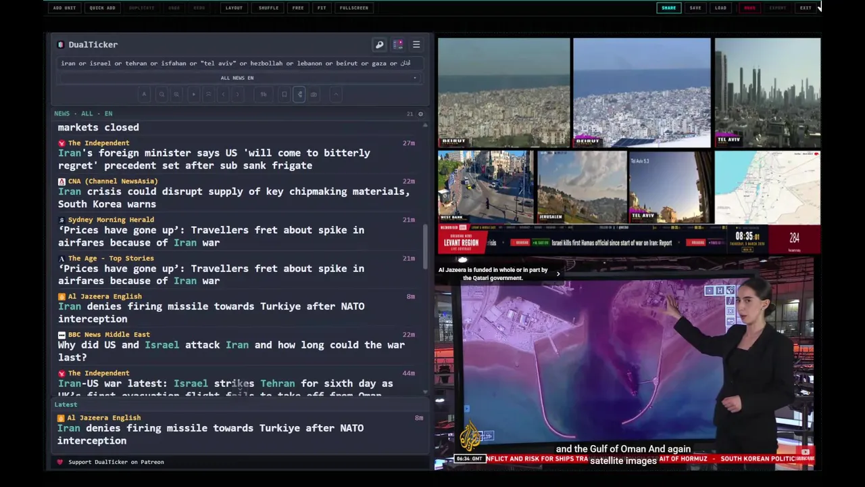This screenshot has width=865, height=487.
Task: Start ticker playback with play icon
Action: (194, 95)
